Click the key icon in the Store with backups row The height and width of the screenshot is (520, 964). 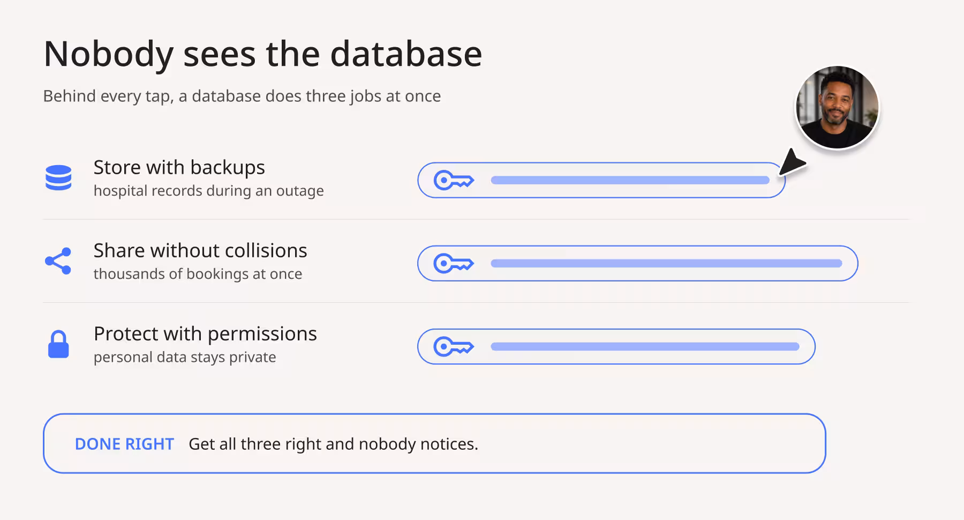pos(454,180)
